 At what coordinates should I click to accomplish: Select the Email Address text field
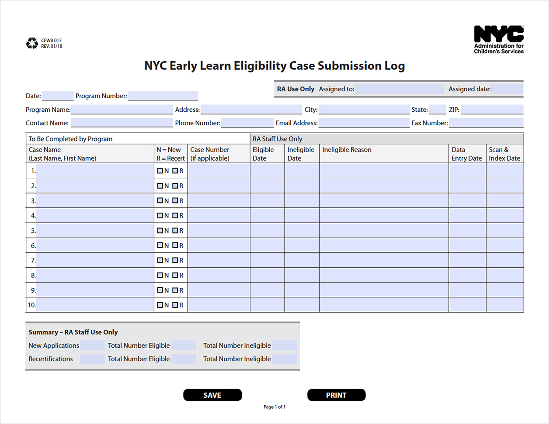click(x=364, y=123)
